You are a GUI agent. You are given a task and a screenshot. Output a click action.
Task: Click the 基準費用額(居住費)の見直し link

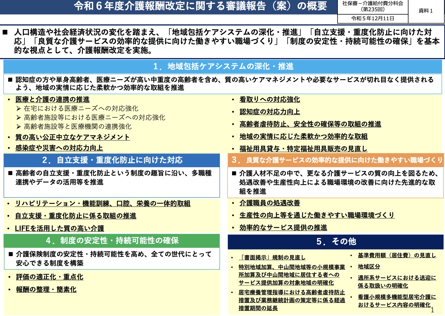click(x=396, y=255)
